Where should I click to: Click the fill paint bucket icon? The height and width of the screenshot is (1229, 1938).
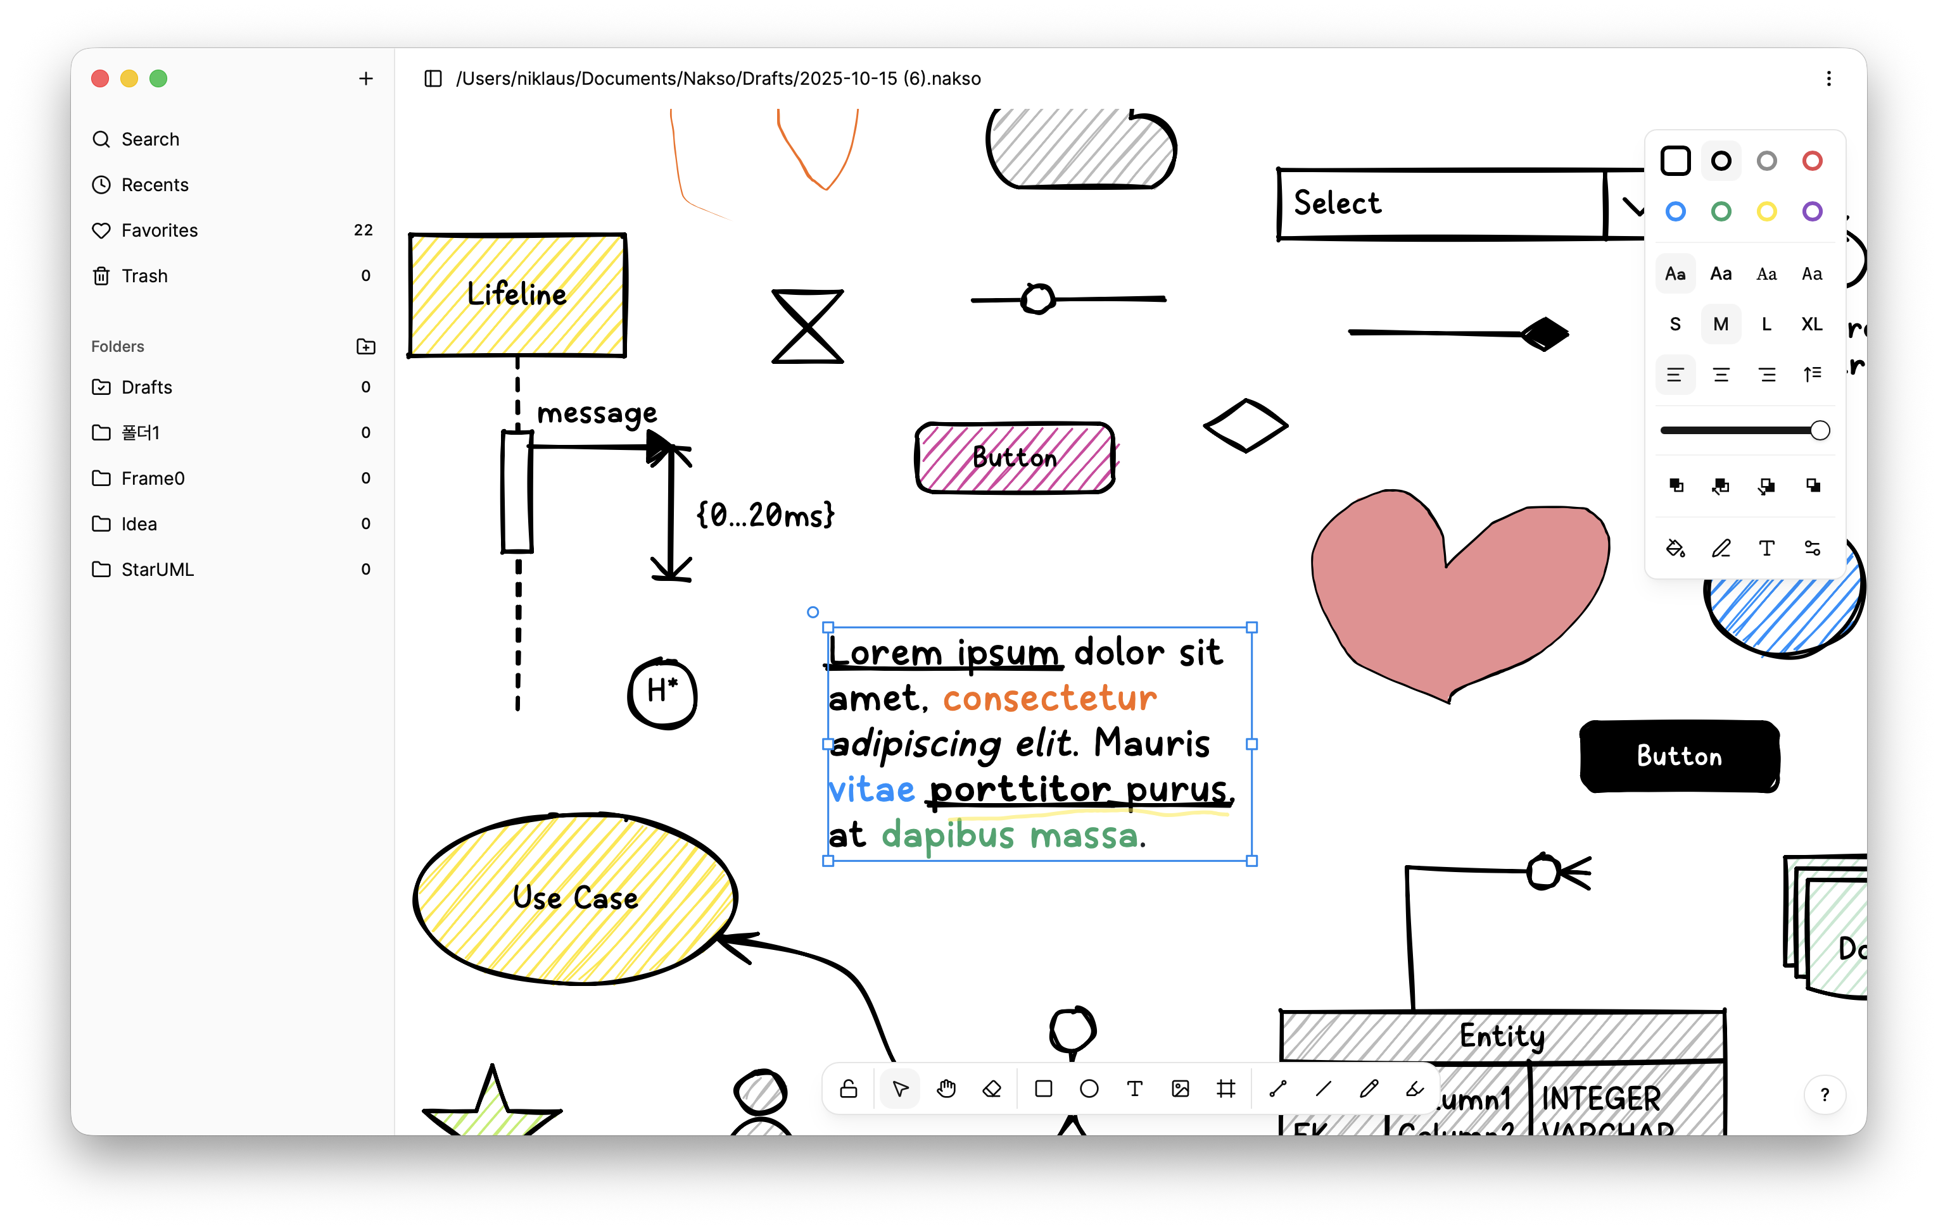[1675, 549]
